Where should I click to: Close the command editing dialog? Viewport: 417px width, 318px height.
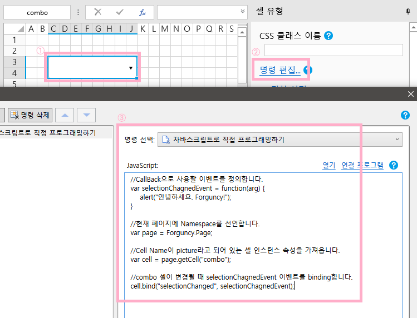(411, 95)
